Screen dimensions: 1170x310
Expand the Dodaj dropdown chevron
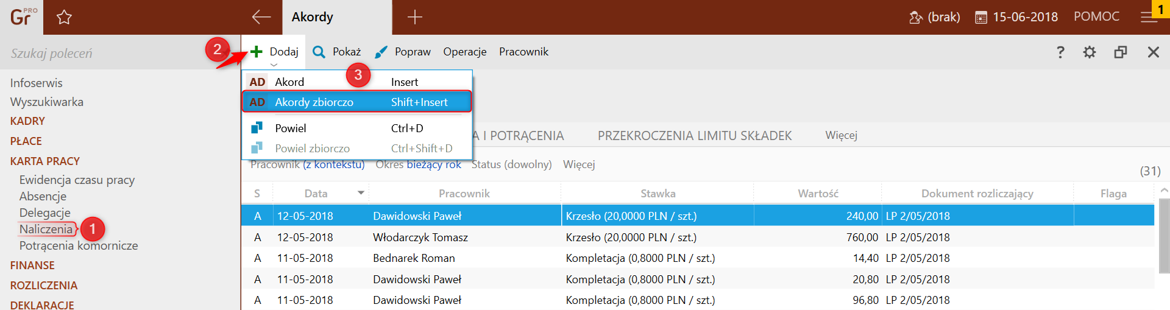[274, 65]
